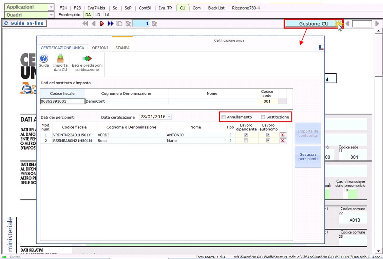Click the page number field showing 1
Screen dimensions: 383x259
[141, 24]
